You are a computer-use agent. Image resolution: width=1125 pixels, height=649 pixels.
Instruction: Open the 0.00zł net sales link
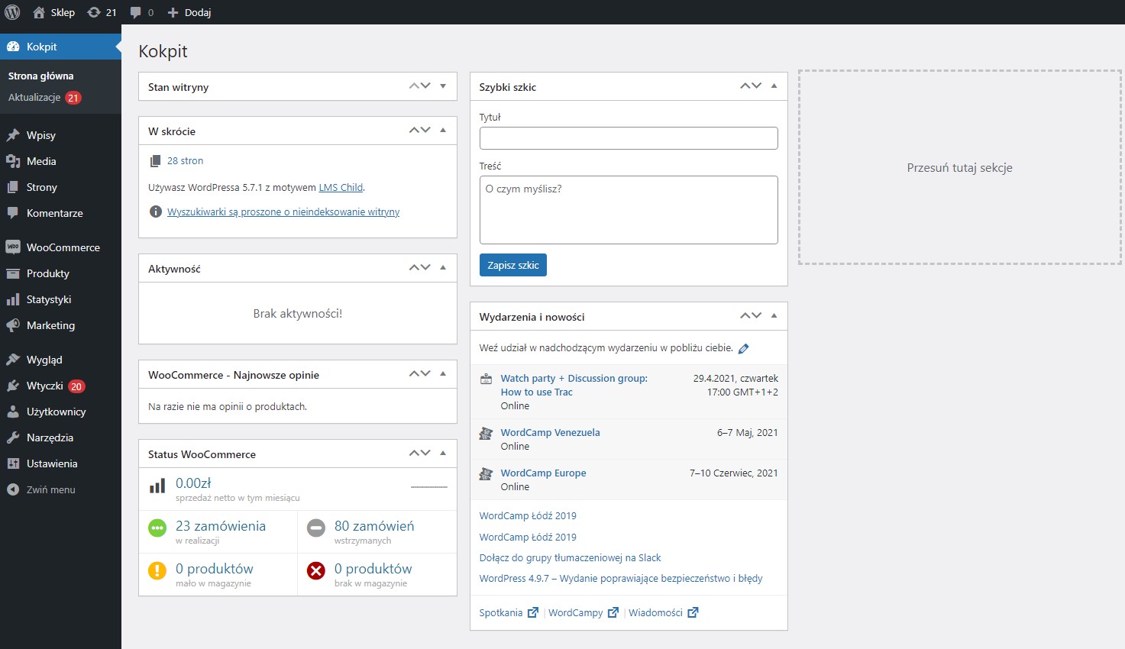(x=193, y=483)
